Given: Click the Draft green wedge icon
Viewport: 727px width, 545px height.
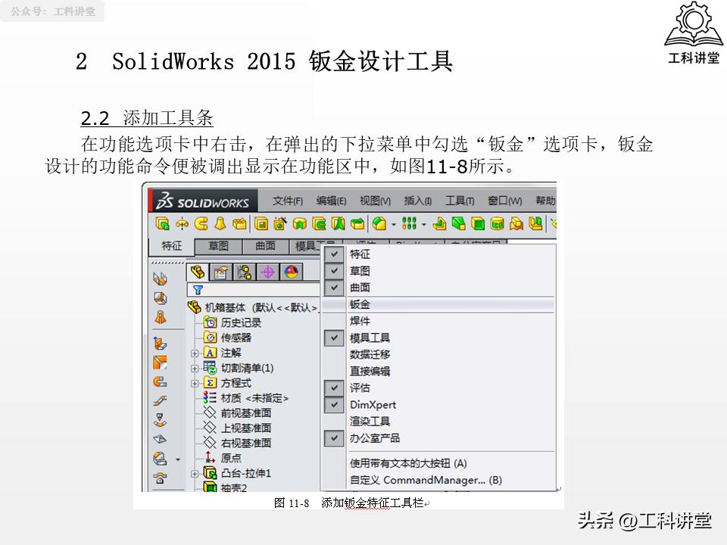Looking at the screenshot, I should (x=459, y=224).
